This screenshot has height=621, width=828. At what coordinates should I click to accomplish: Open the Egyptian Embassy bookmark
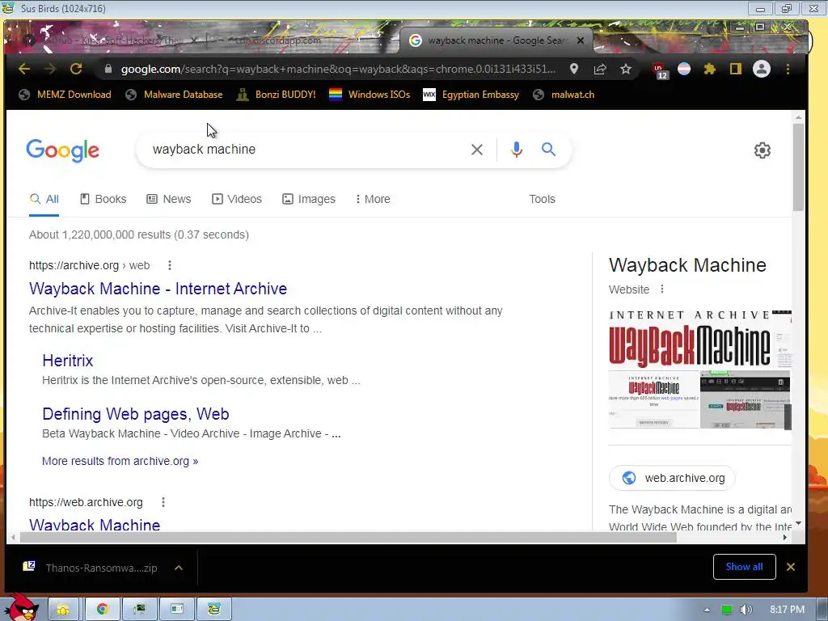click(471, 95)
